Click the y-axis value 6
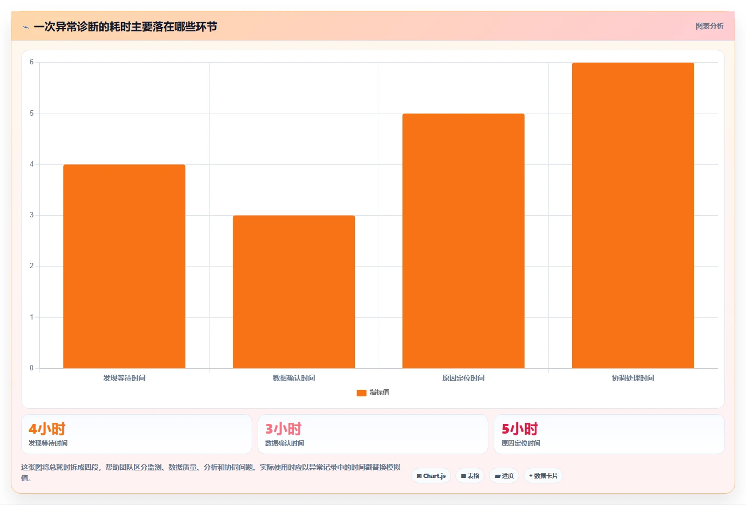 31,62
